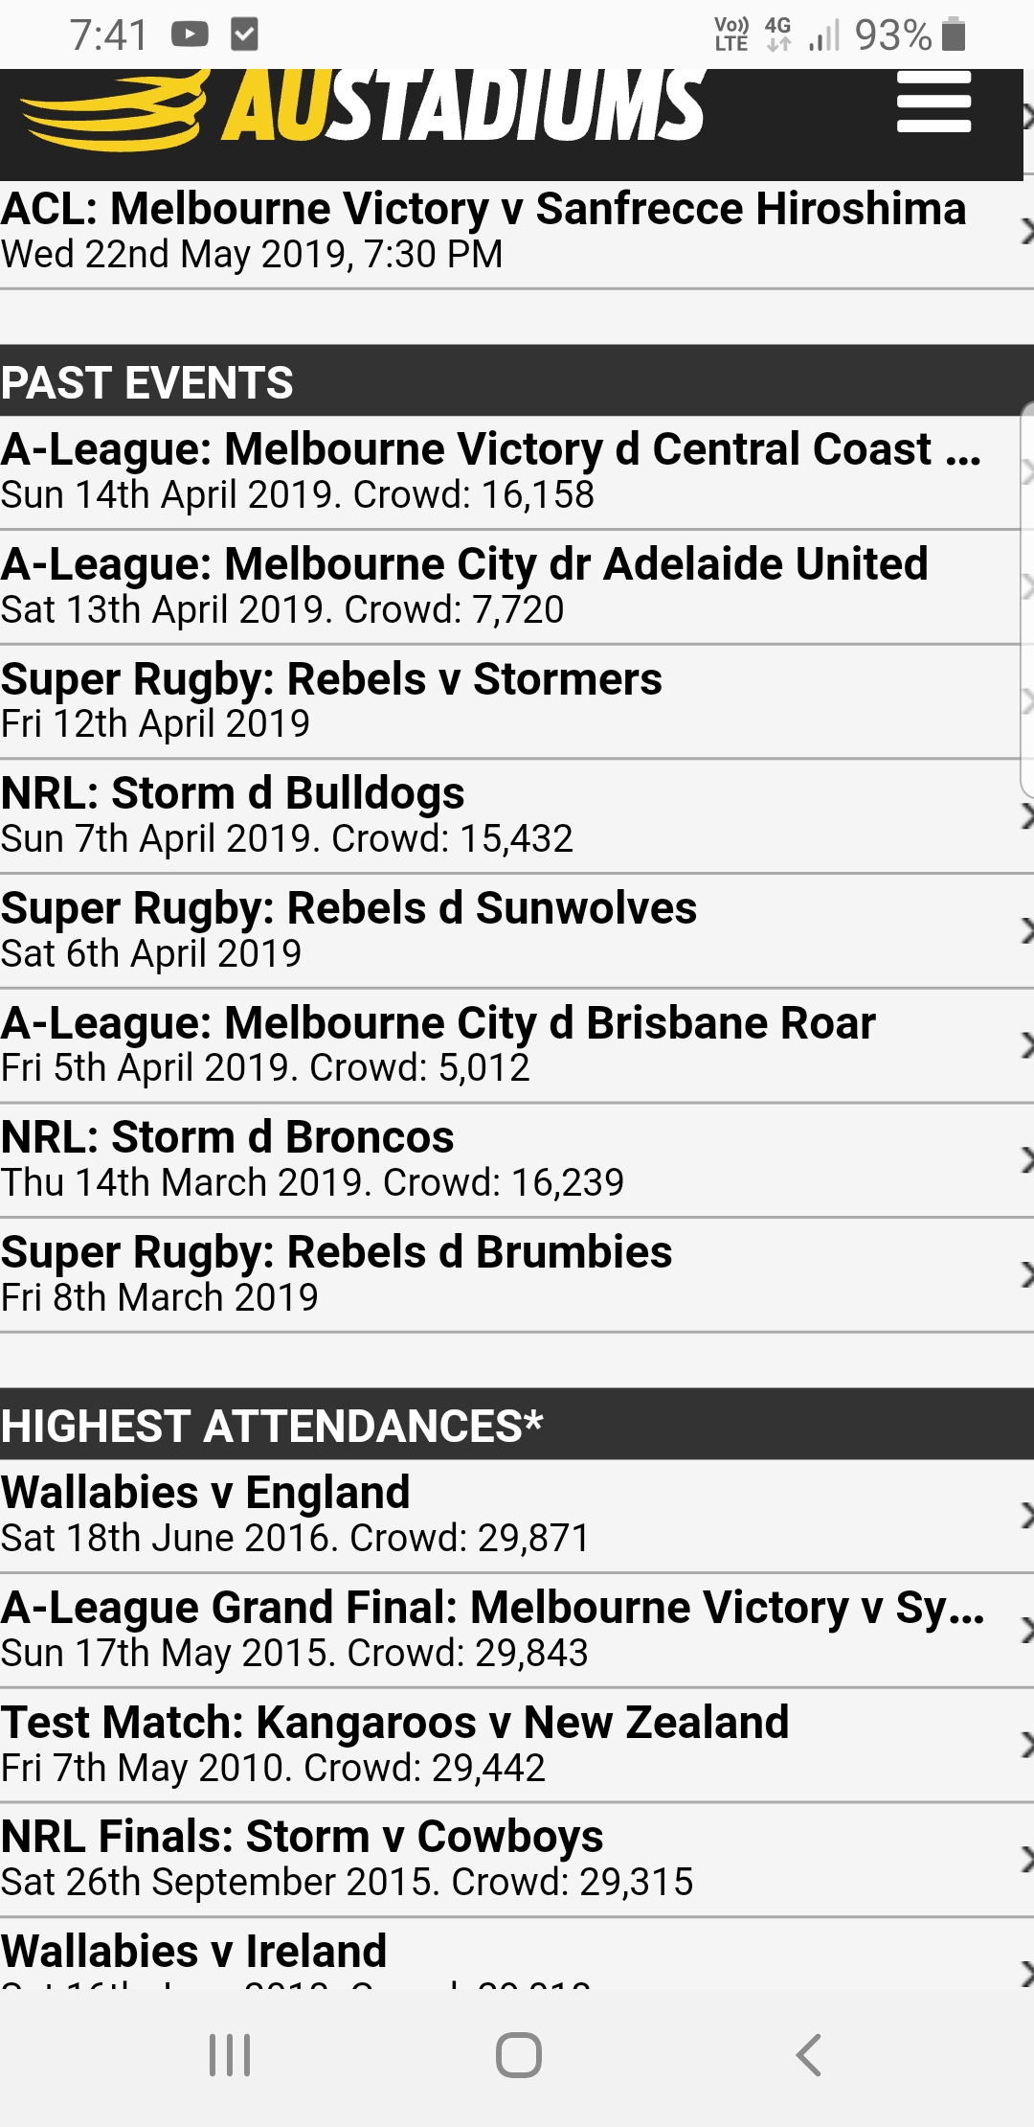Image resolution: width=1034 pixels, height=2127 pixels.
Task: Open the recent apps button
Action: (230, 2055)
